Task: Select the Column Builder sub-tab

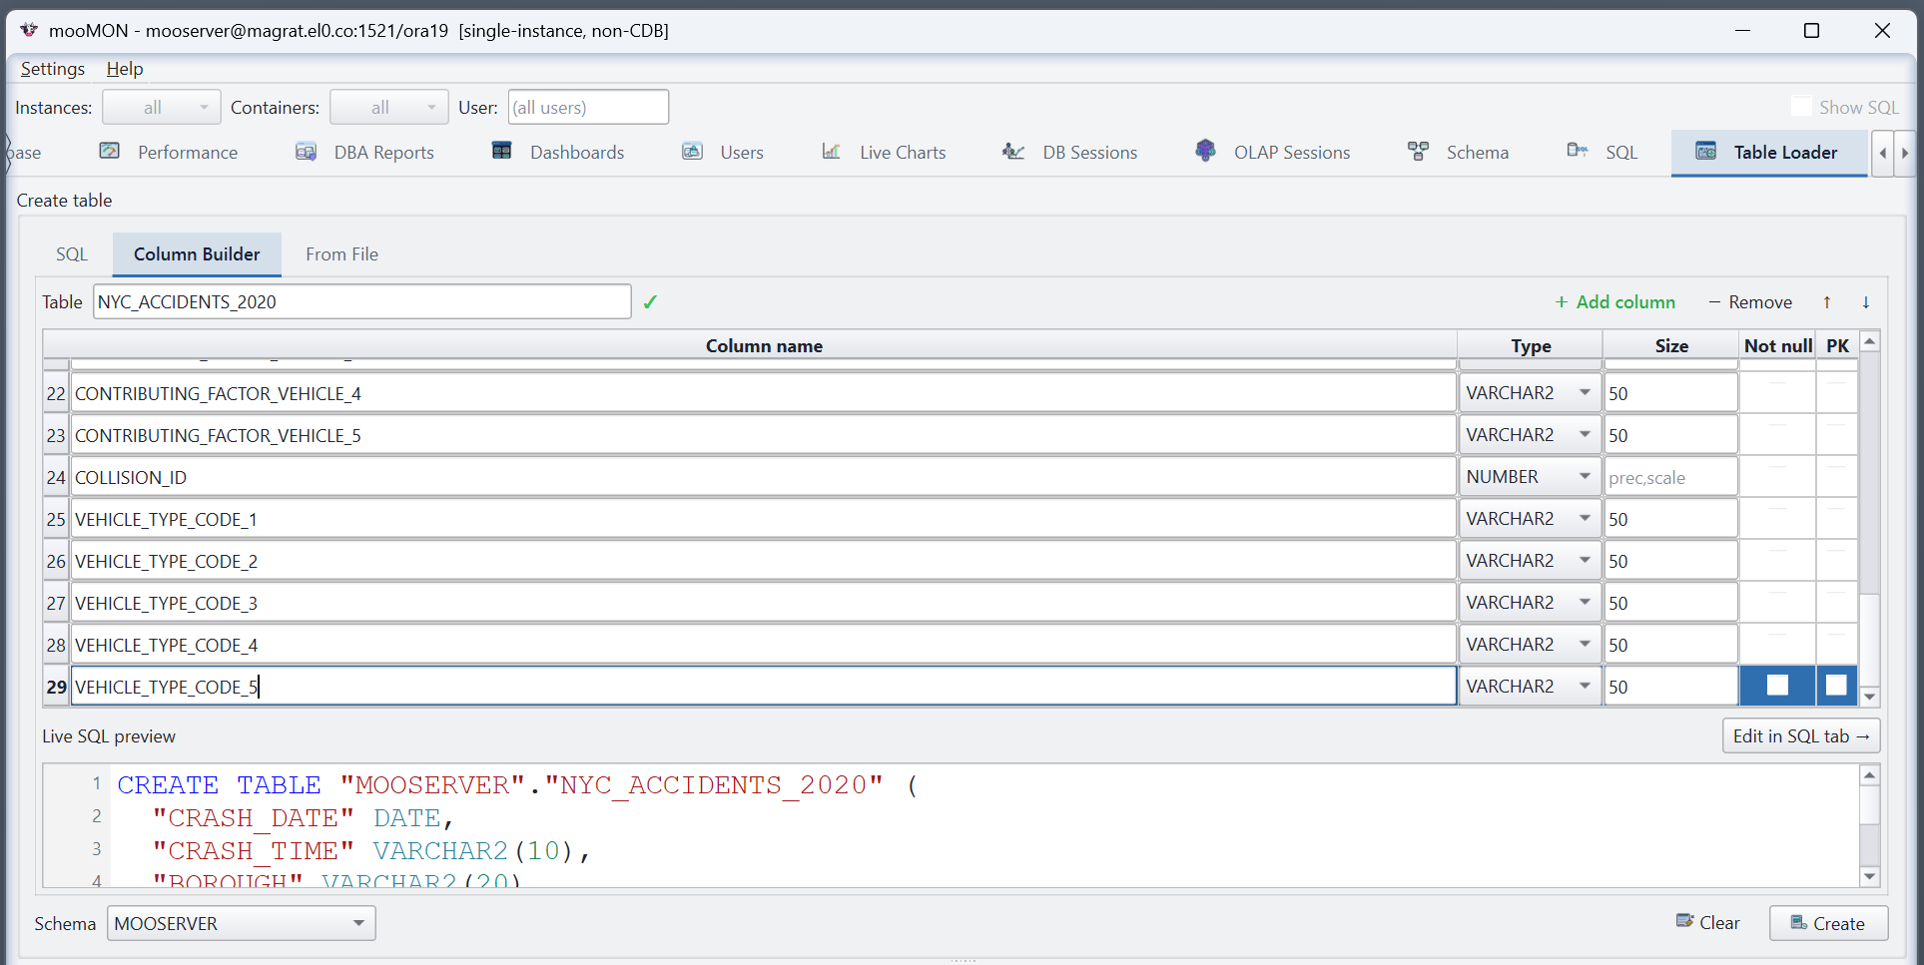Action: pyautogui.click(x=197, y=254)
